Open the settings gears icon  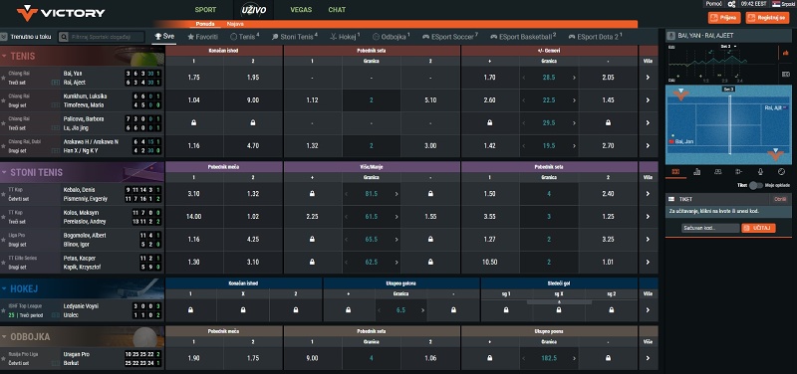[731, 4]
